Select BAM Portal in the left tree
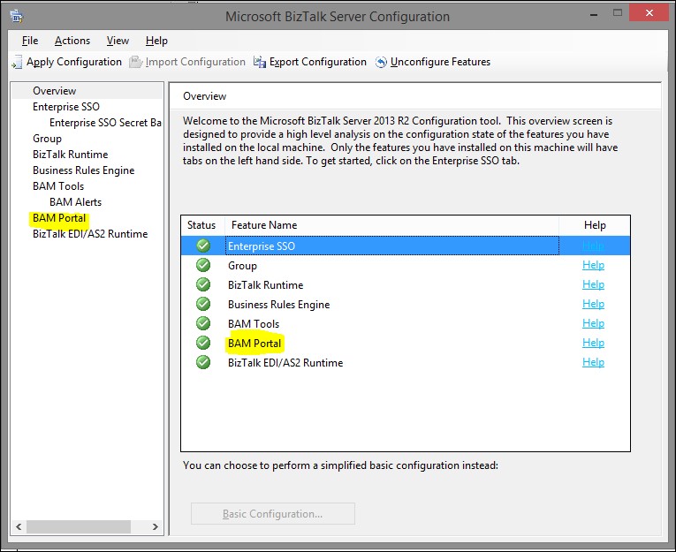This screenshot has width=676, height=552. pyautogui.click(x=59, y=218)
